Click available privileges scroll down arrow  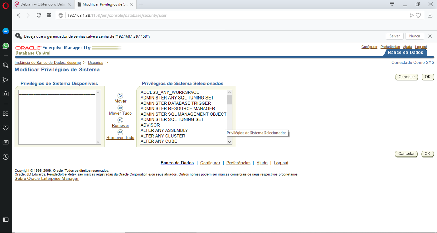(x=98, y=142)
